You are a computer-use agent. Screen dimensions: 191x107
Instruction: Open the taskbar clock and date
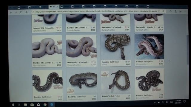click(178, 102)
